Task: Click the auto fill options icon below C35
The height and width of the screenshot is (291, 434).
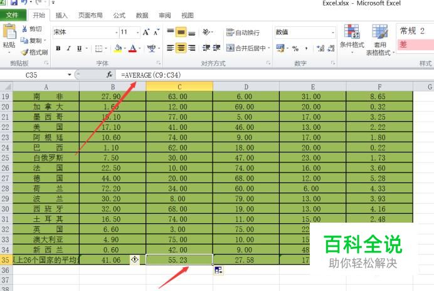Action: pyautogui.click(x=218, y=270)
